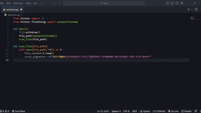The height and width of the screenshot is (113, 201).
Task: Minimize the editor window
Action: coord(188,3)
